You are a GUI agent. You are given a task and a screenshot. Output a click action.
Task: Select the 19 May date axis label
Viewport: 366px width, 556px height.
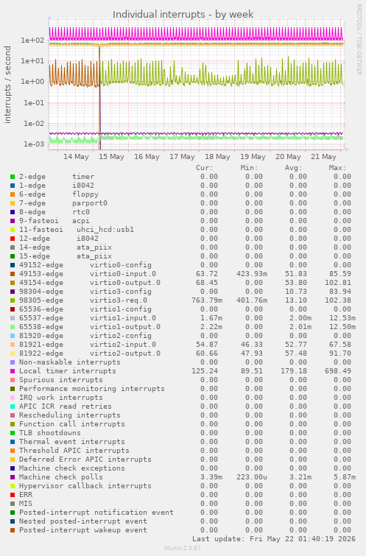coord(253,157)
